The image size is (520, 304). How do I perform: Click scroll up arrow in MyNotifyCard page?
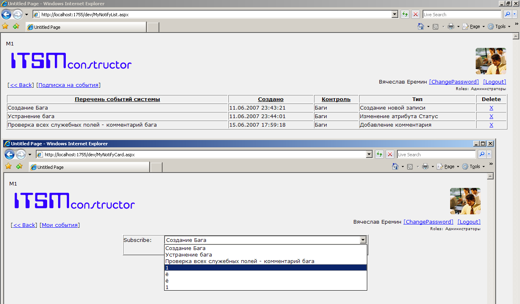click(x=490, y=176)
